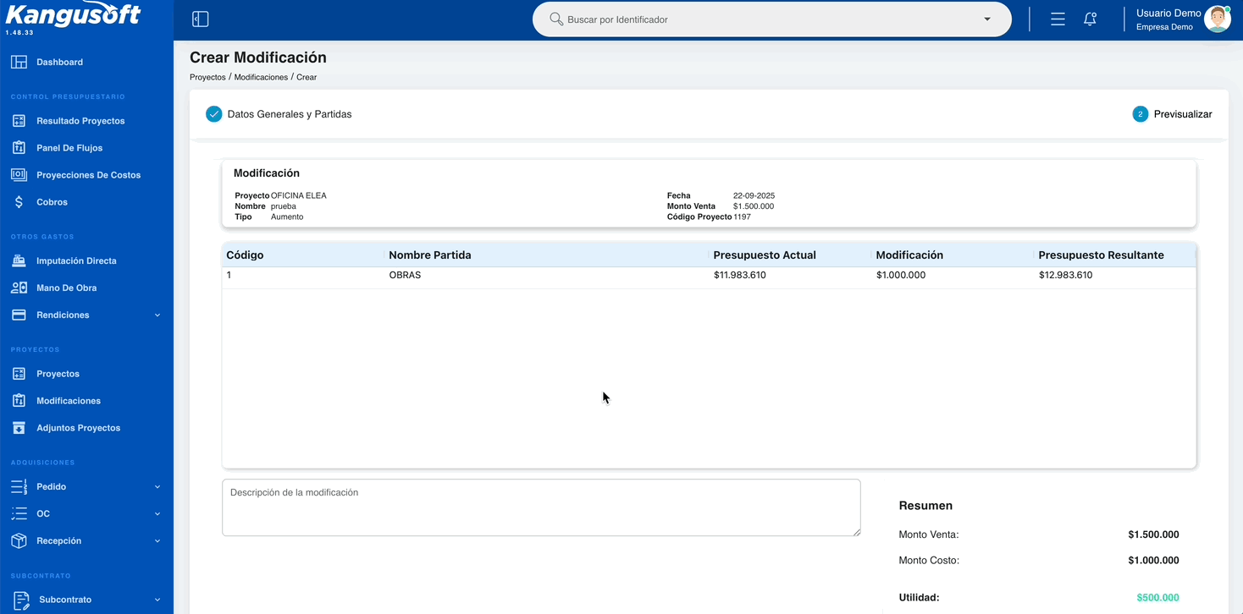
Task: Go to Modificaciones breadcrumb link
Action: tap(261, 77)
